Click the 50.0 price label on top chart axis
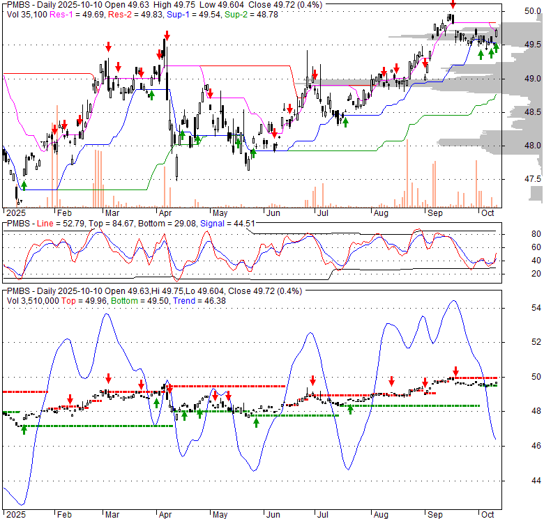This screenshot has width=544, height=519. click(x=533, y=11)
